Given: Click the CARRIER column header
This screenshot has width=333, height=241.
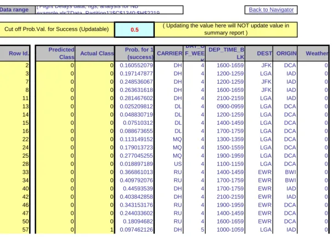Looking at the screenshot, I should click(169, 53).
